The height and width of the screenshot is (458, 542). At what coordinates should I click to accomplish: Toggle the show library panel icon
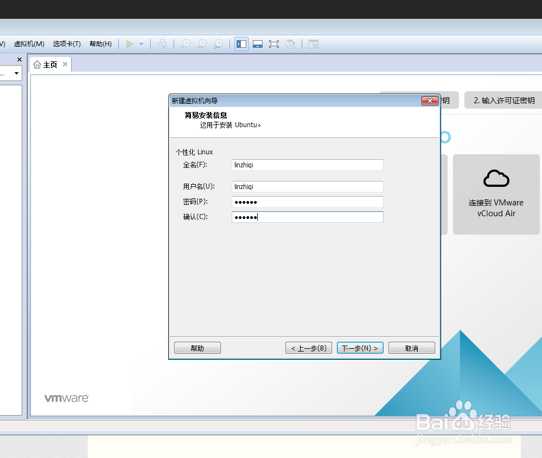[241, 44]
